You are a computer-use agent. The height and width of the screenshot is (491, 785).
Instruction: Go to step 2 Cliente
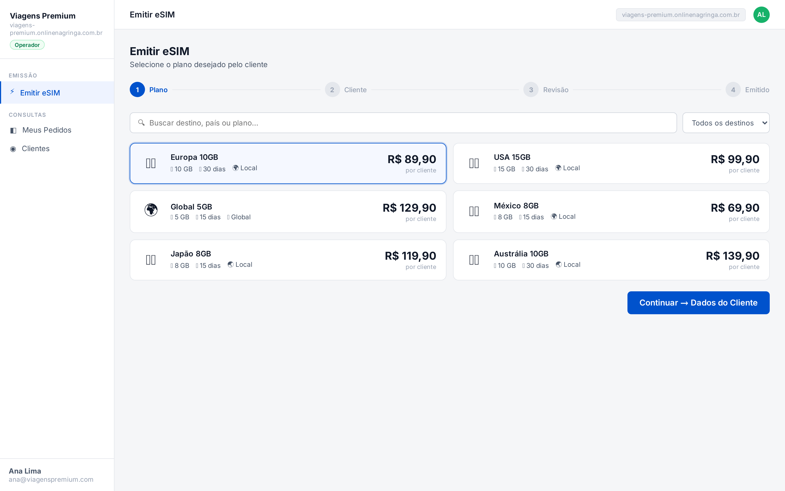[x=346, y=90]
